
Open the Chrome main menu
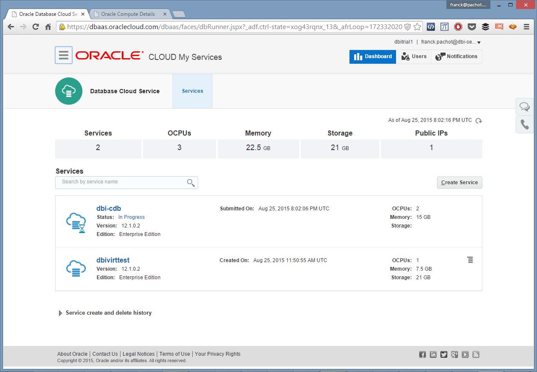click(526, 27)
